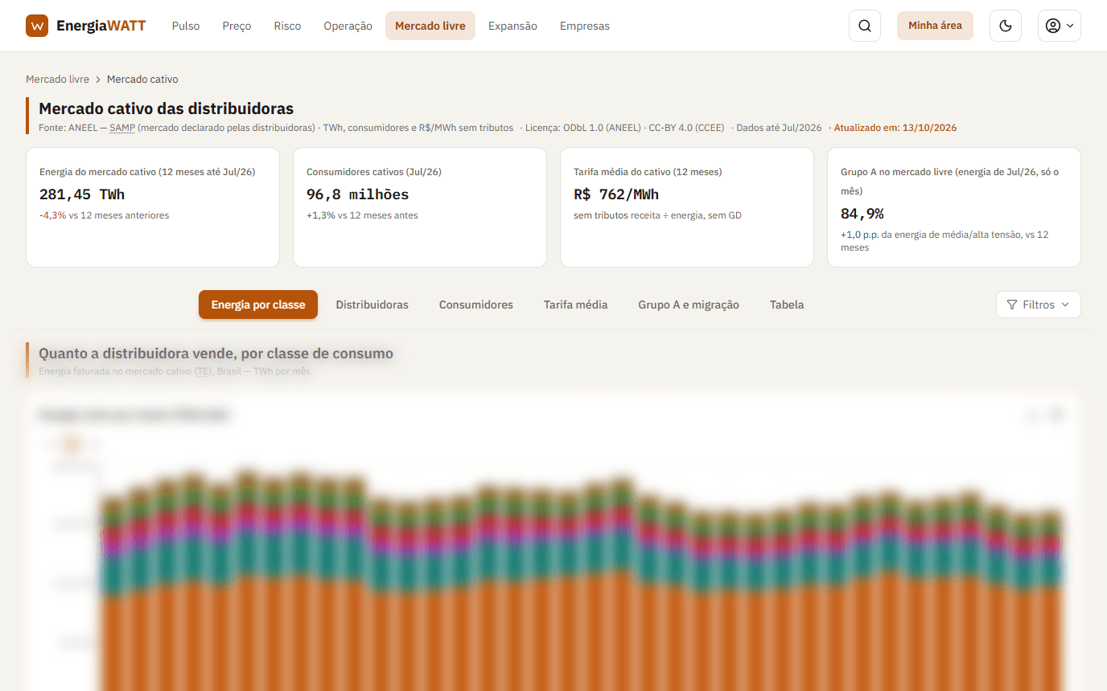
Task: Open the Tabela tab
Action: 787,305
